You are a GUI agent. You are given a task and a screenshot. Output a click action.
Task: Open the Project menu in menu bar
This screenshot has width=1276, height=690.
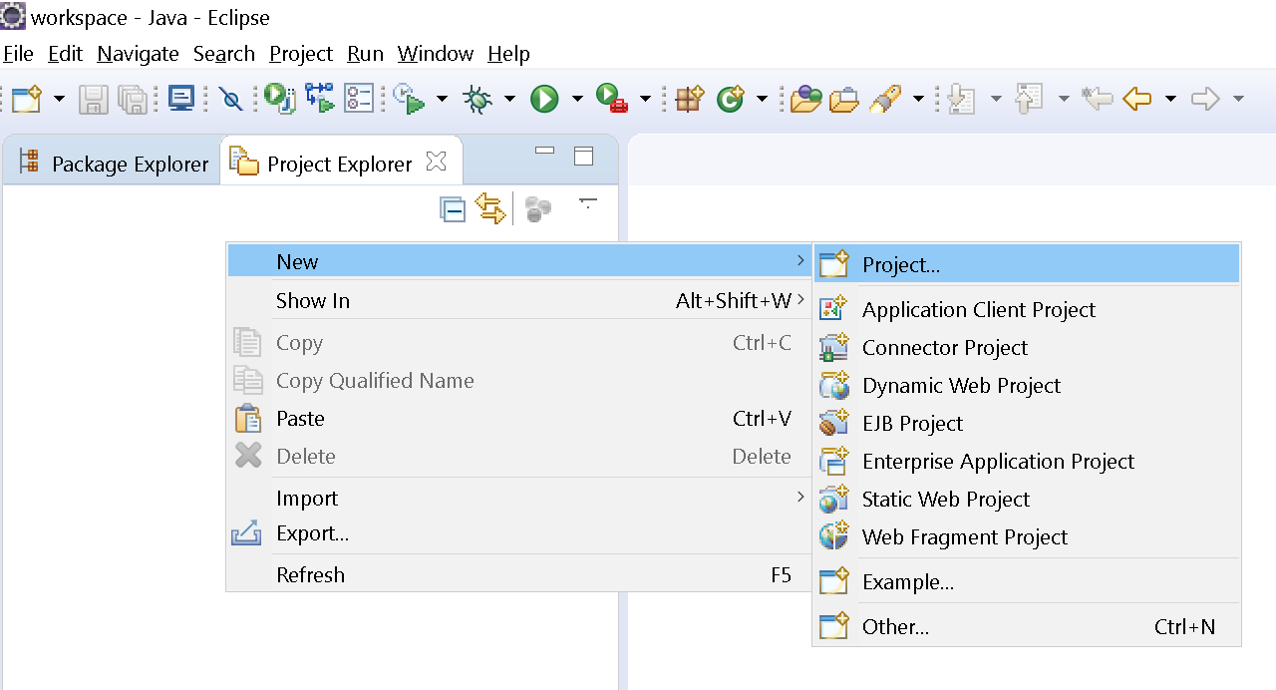pos(301,54)
